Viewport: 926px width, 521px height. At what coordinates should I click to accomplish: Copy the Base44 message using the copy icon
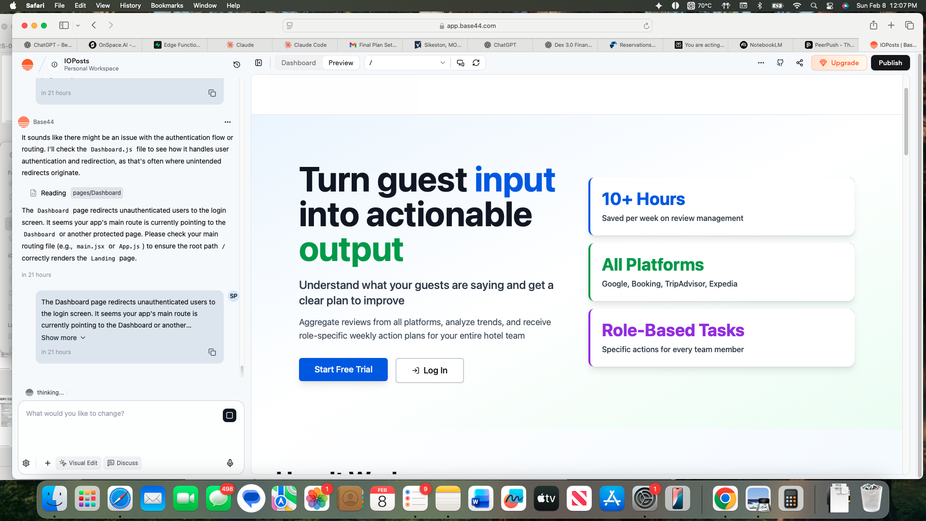(212, 93)
